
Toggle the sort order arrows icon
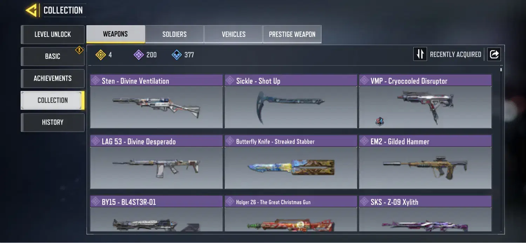[x=420, y=54]
